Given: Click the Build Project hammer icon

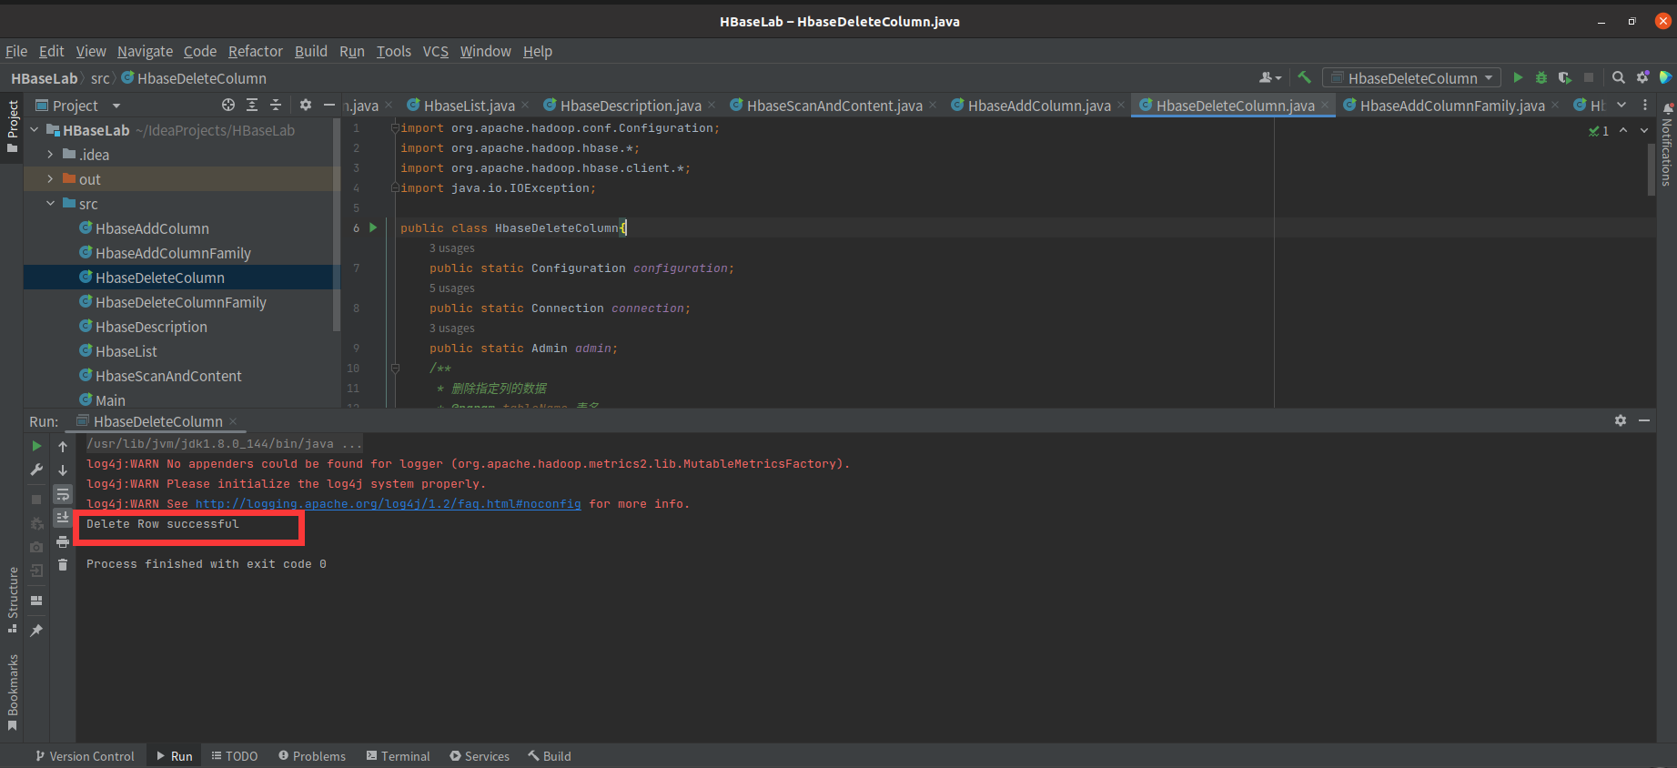Looking at the screenshot, I should click(1304, 78).
